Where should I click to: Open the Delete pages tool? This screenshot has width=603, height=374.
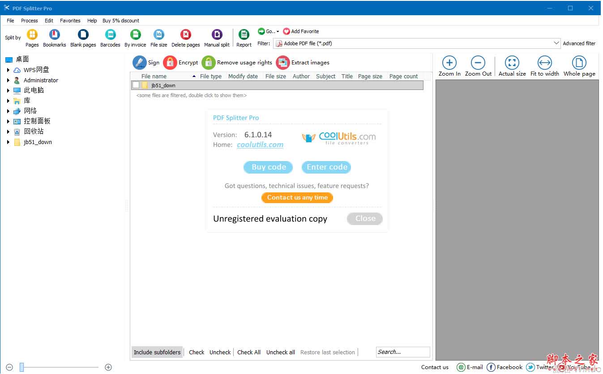[186, 35]
